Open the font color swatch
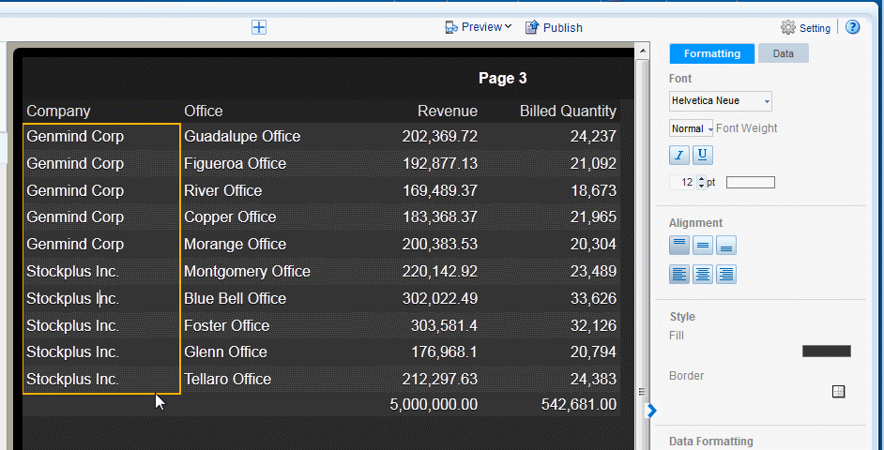 pyautogui.click(x=751, y=183)
